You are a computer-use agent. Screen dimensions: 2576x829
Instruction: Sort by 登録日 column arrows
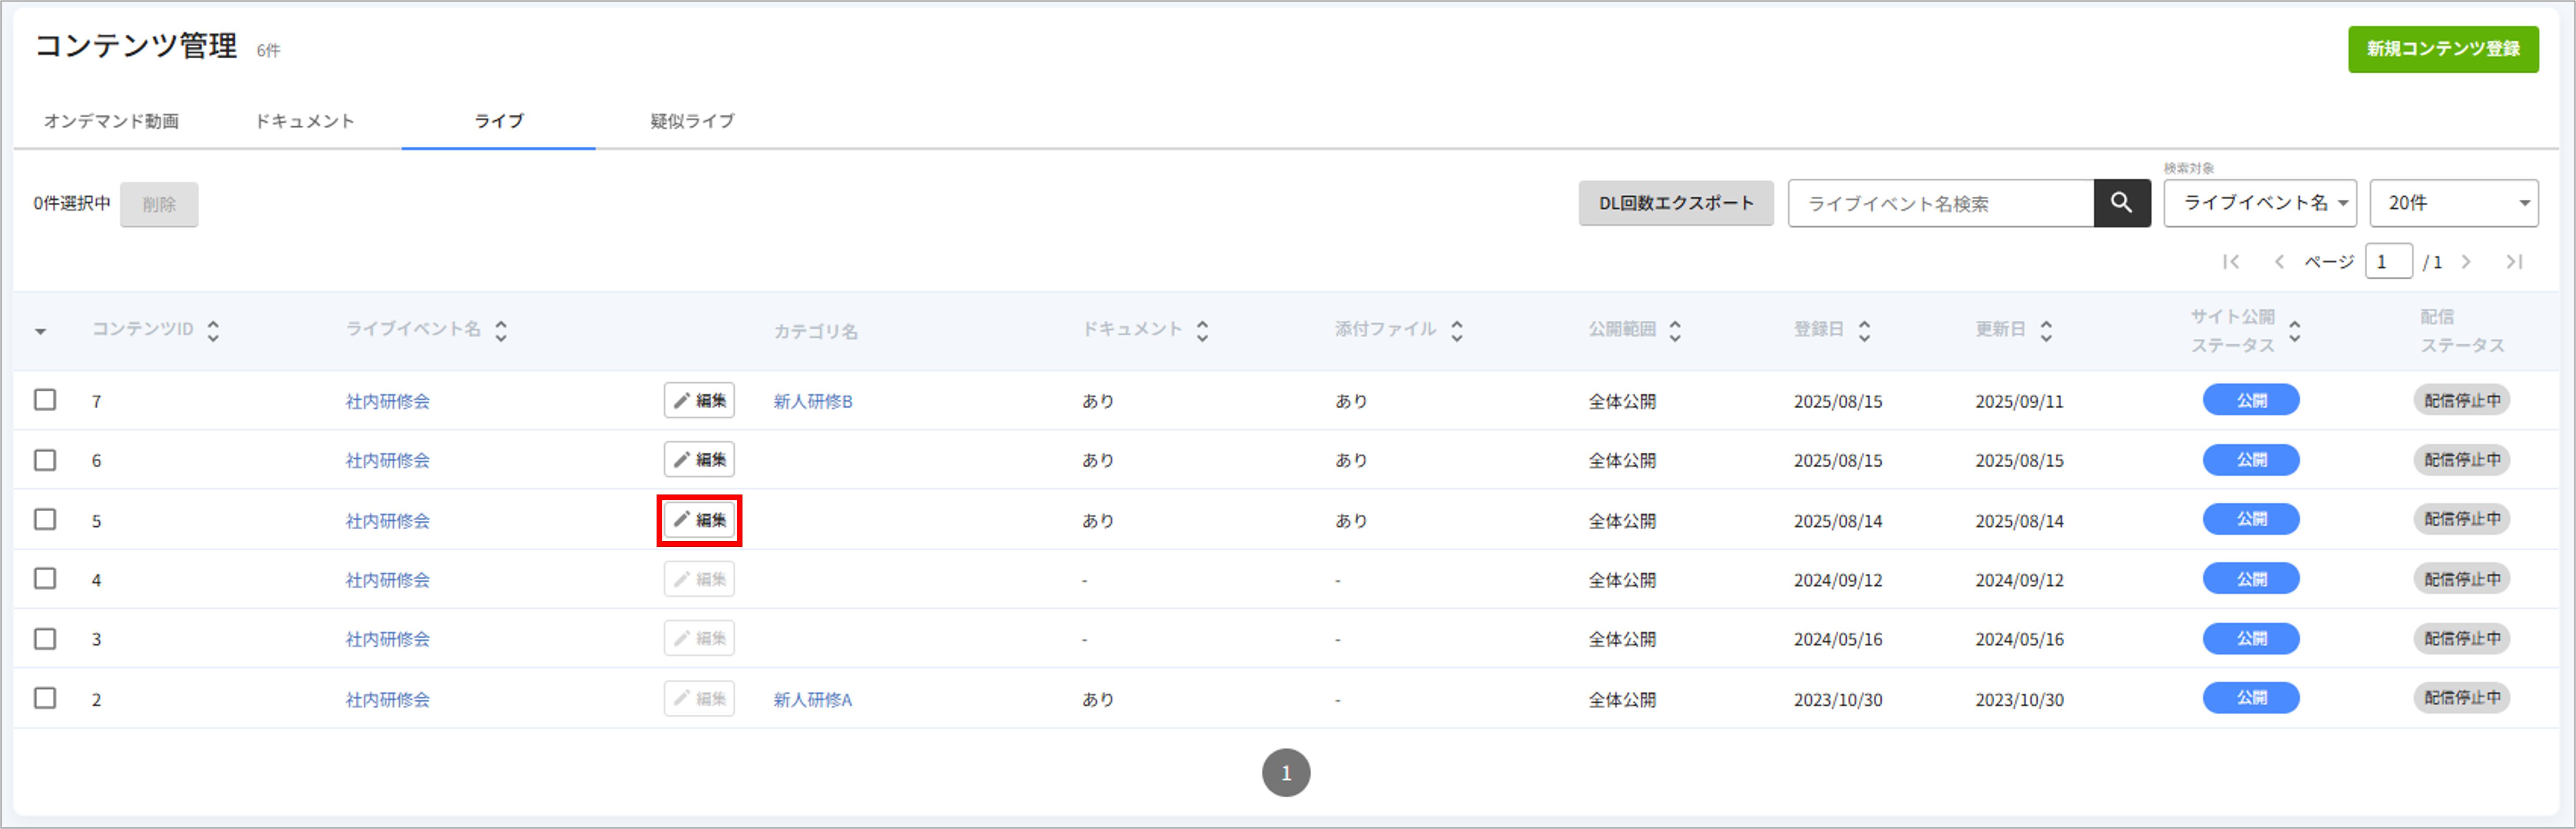(x=1864, y=331)
